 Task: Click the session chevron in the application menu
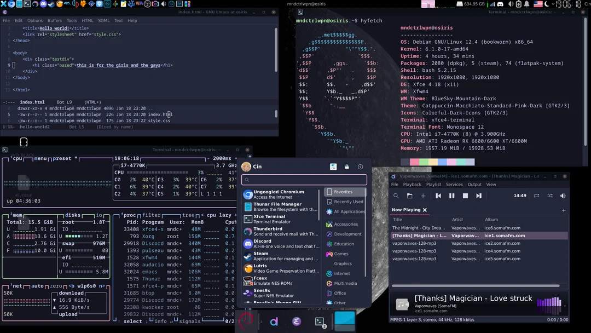pos(360,166)
